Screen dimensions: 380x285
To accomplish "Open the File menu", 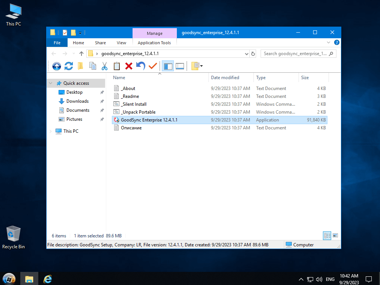I will click(57, 43).
